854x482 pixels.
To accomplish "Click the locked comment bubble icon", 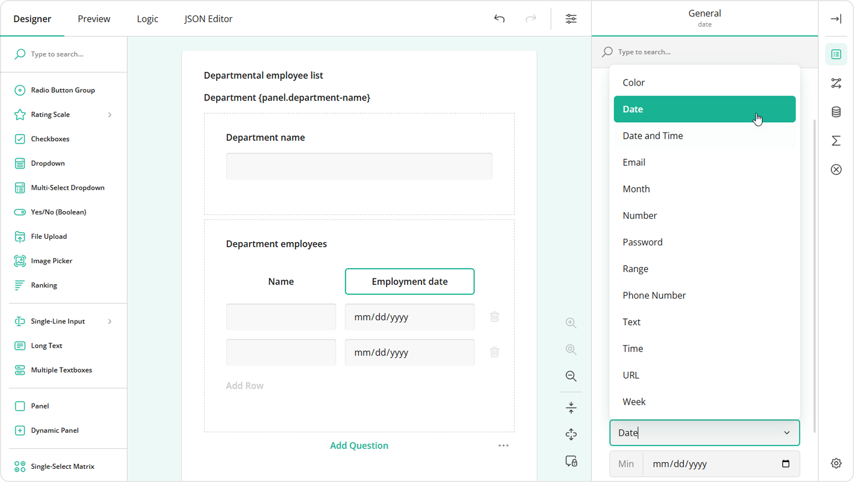I will 571,462.
